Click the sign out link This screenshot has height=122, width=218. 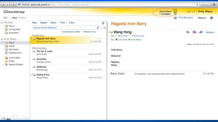(x=191, y=12)
